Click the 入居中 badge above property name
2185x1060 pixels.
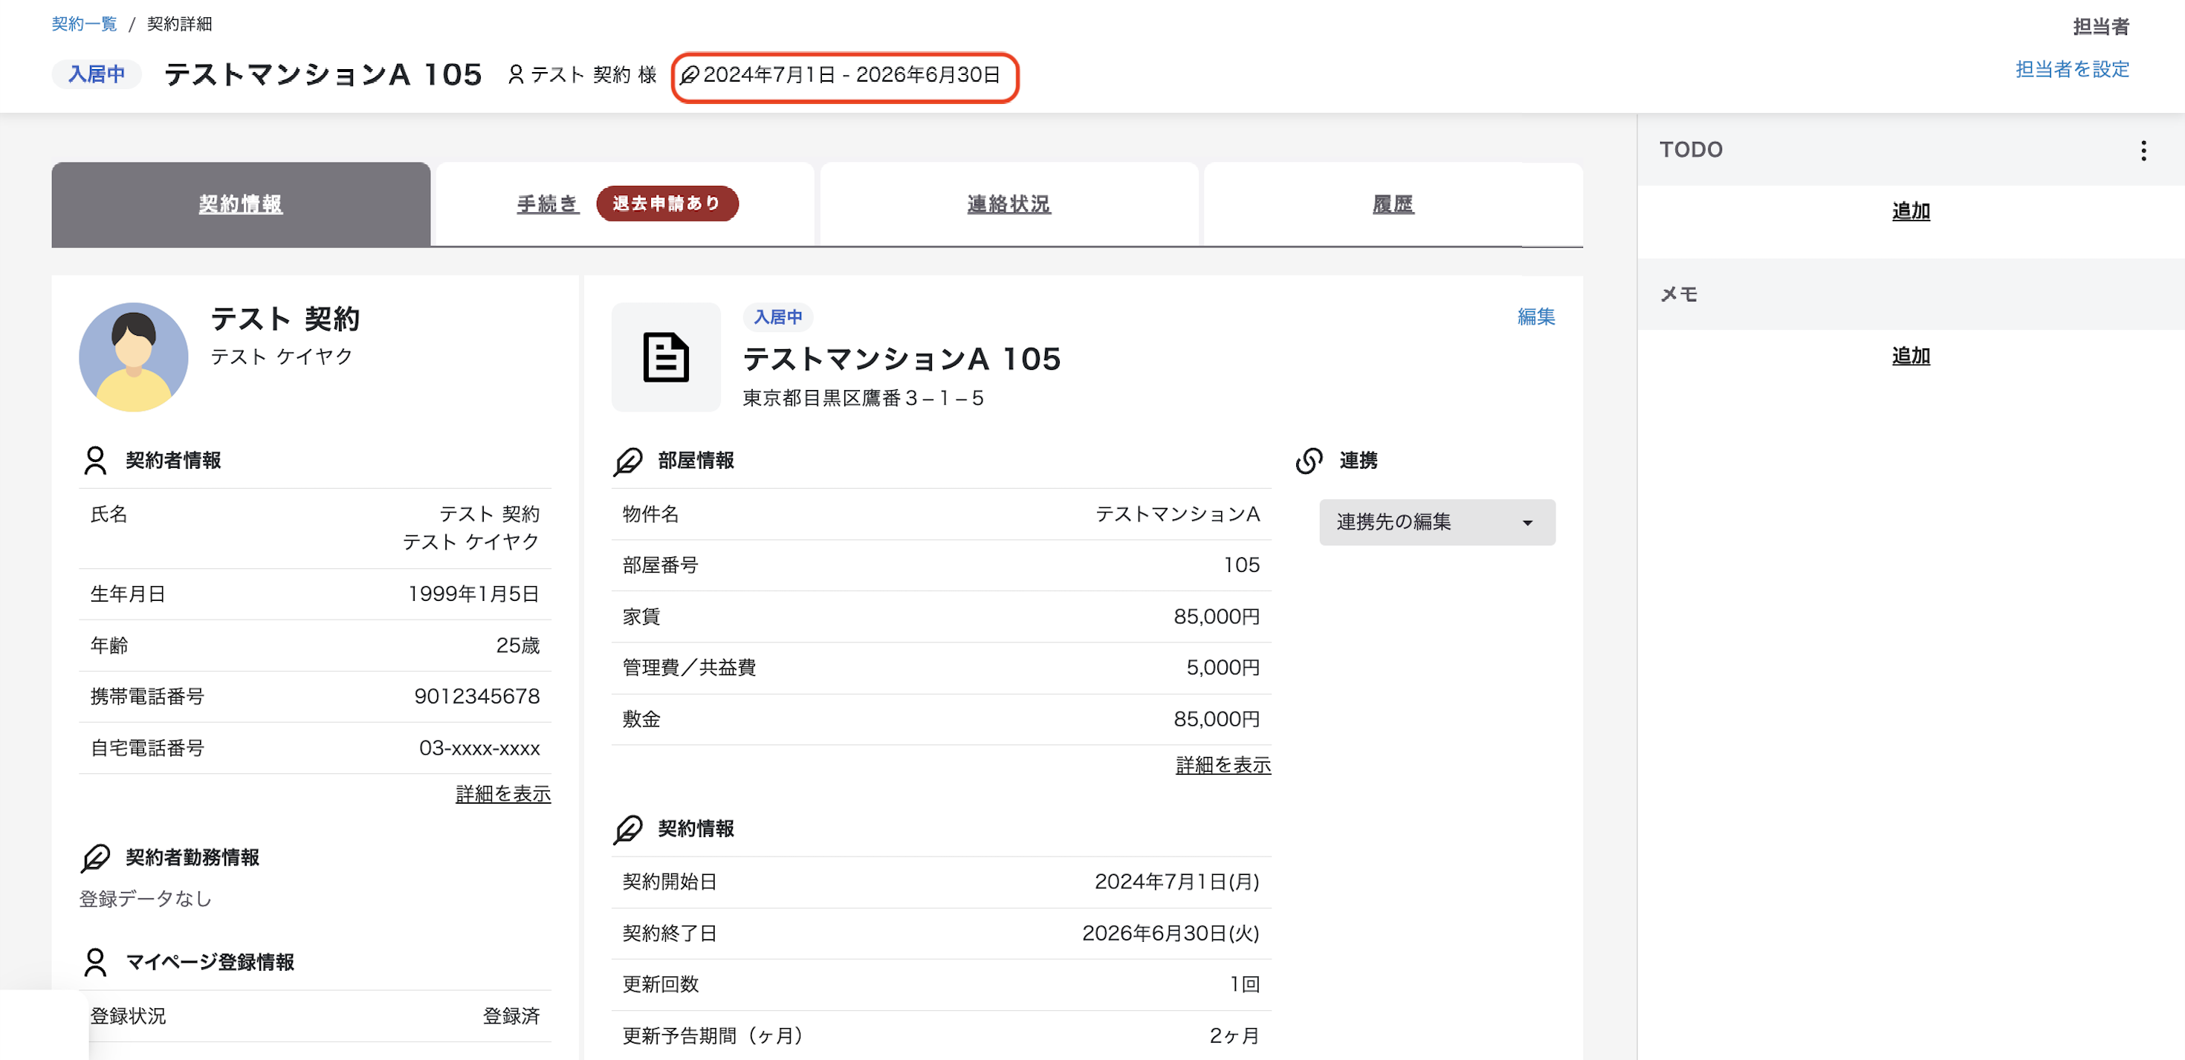click(x=778, y=317)
